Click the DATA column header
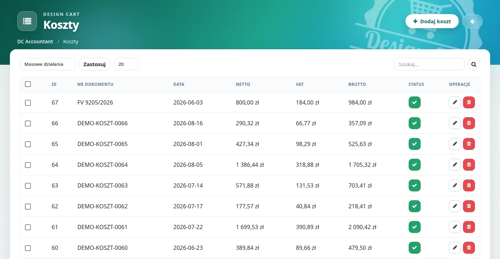This screenshot has height=259, width=500. tap(179, 84)
